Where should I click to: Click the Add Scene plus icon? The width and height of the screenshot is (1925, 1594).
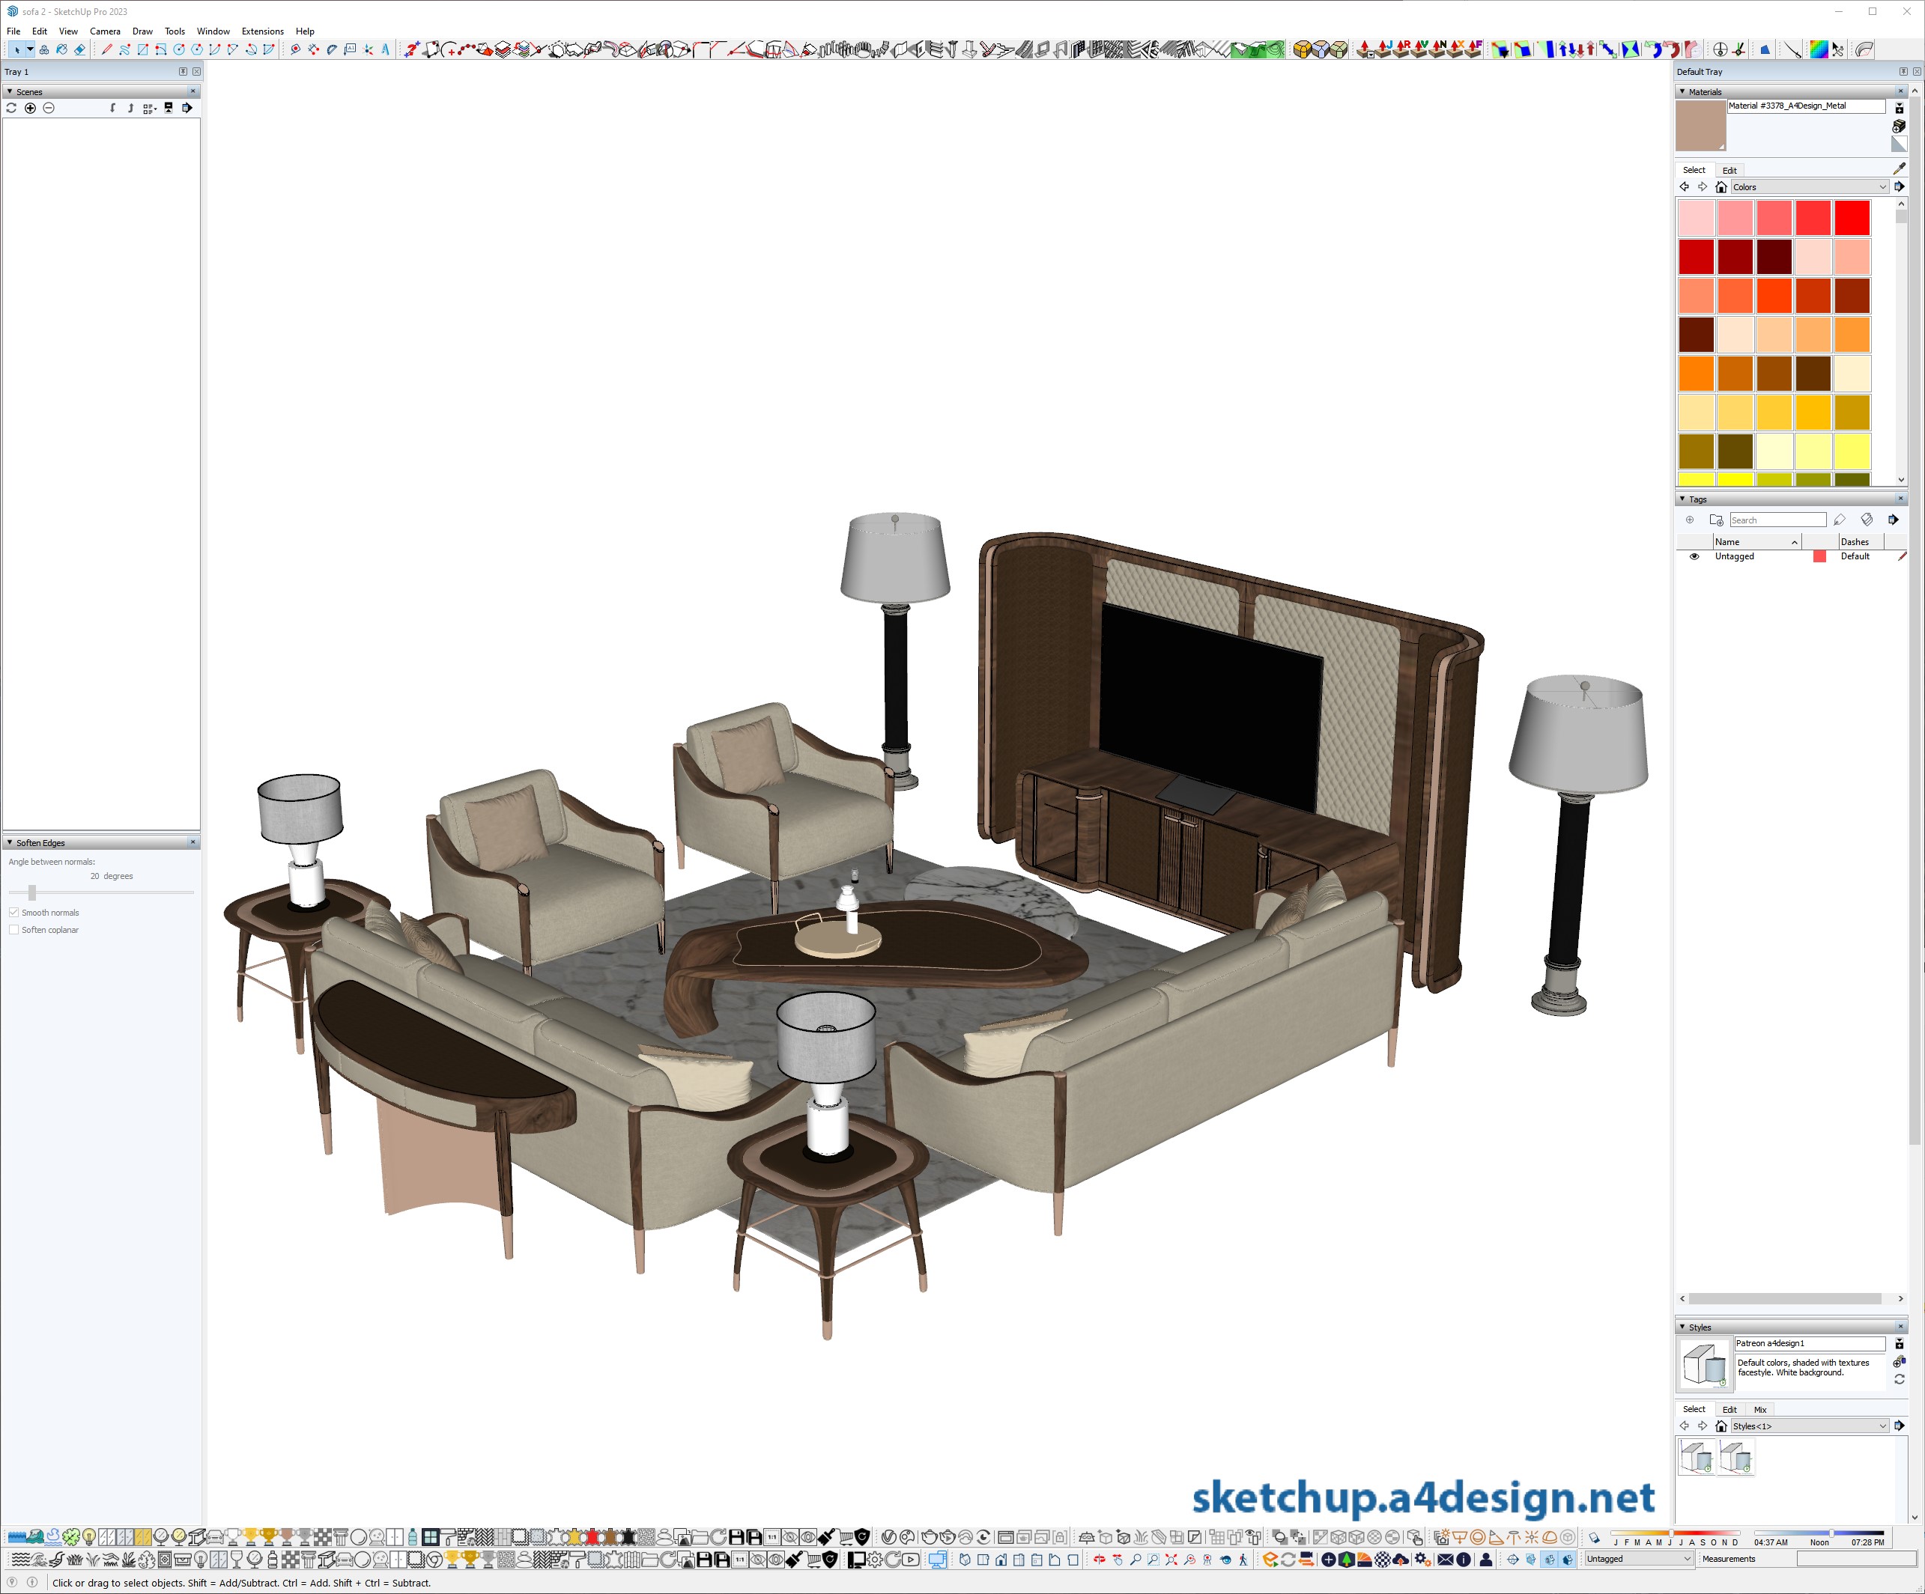click(x=30, y=108)
